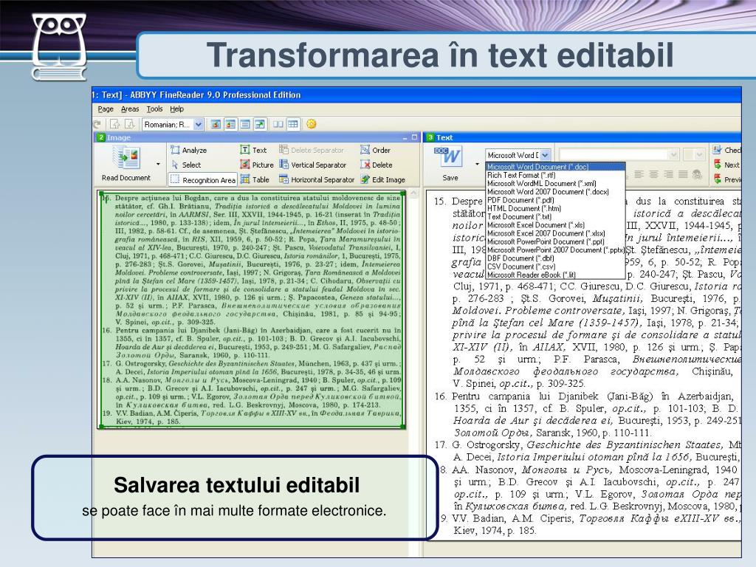Viewport: 756px width, 567px height.
Task: Click the page-up arrow icon
Action: click(114, 124)
